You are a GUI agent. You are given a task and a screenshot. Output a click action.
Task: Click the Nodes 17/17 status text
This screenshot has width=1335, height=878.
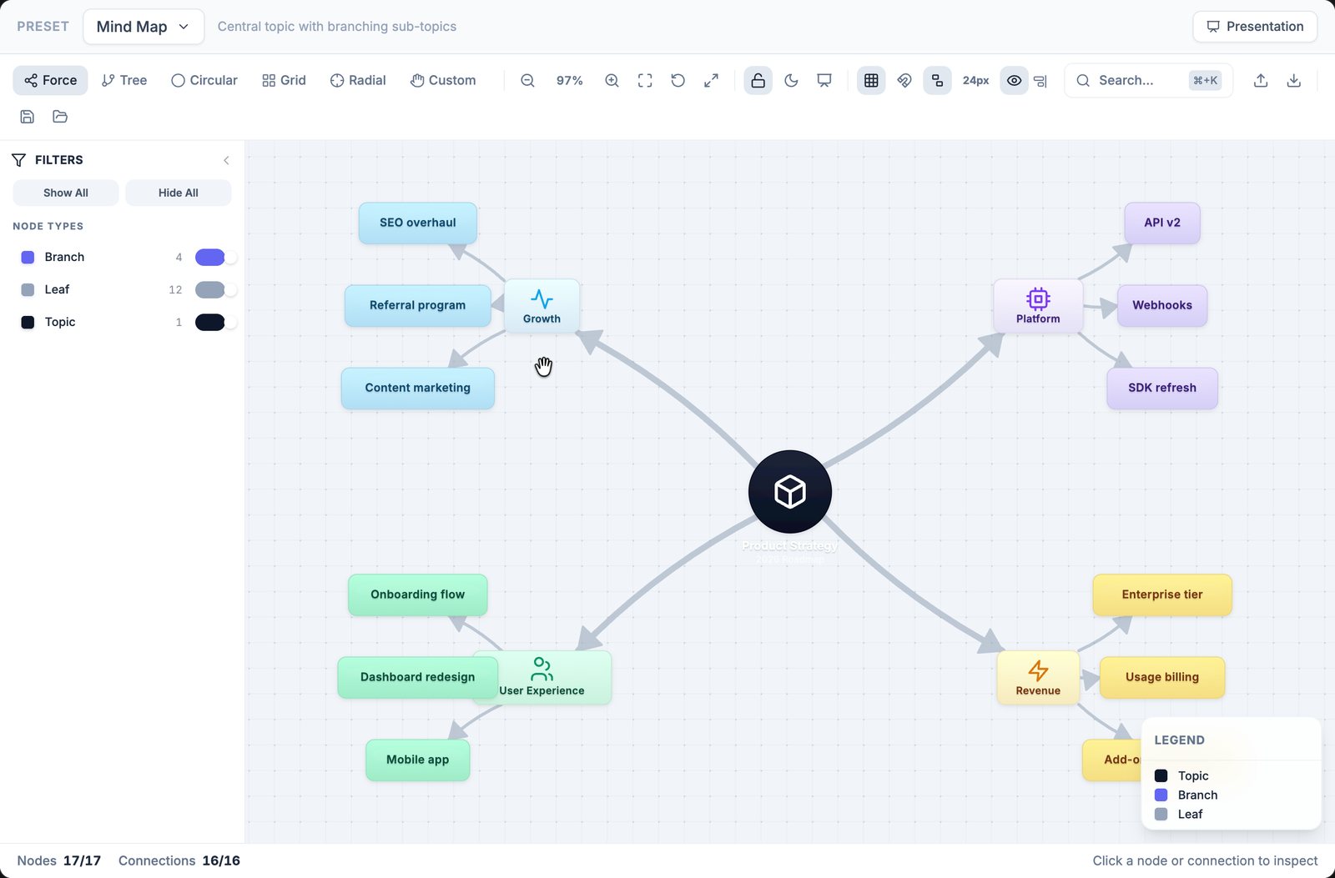[x=58, y=860]
